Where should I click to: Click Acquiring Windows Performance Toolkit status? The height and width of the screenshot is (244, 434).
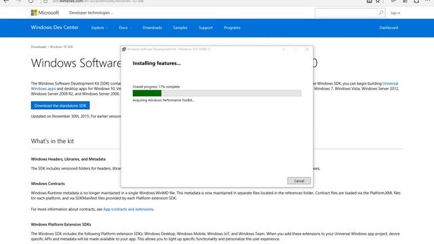click(x=163, y=100)
